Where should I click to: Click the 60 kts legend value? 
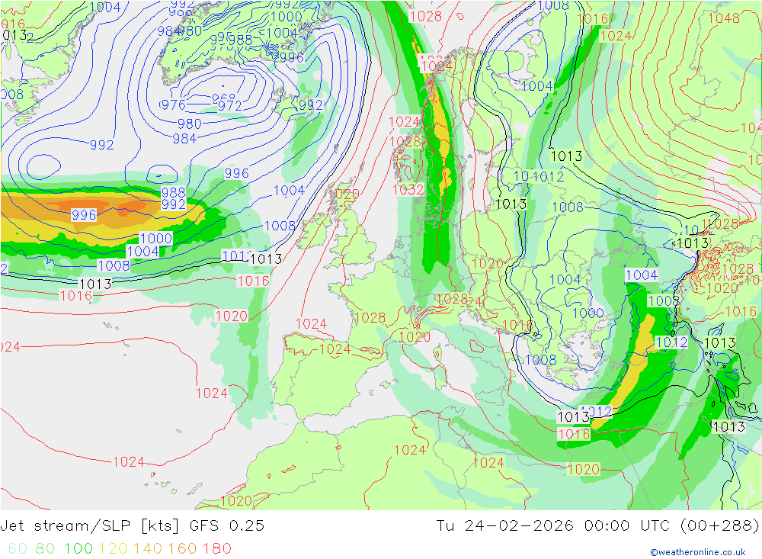(18, 548)
